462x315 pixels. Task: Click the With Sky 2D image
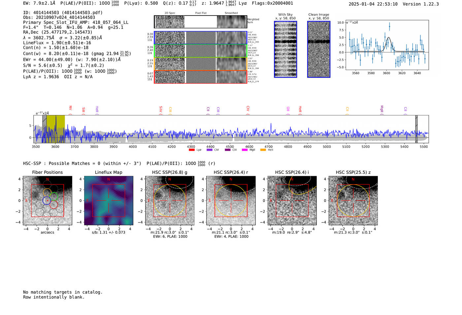[x=285, y=49]
